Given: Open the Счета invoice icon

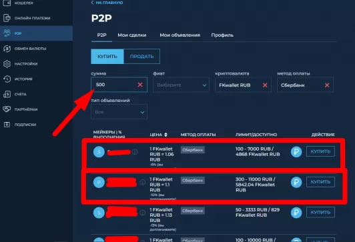Looking at the screenshot, I should point(7,94).
